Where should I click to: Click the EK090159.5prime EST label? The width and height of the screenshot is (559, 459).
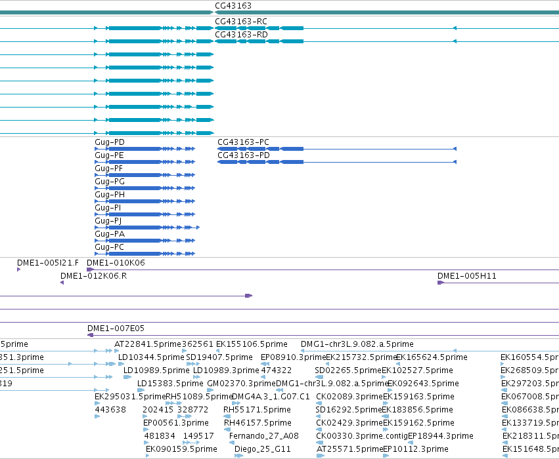coord(181,449)
